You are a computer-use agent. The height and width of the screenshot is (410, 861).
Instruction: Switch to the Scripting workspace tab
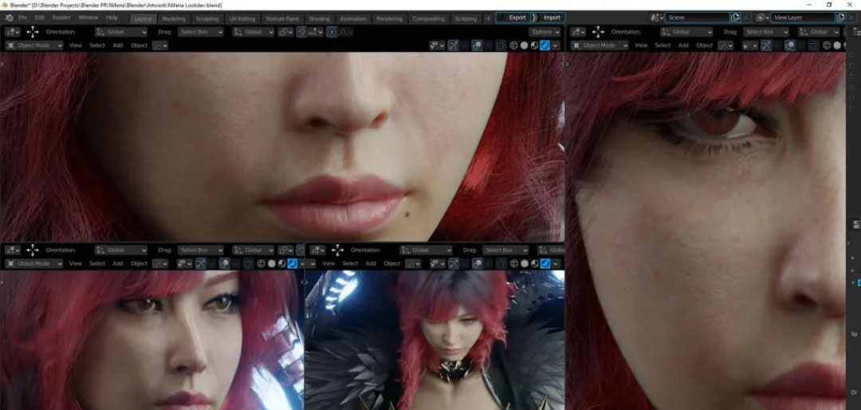466,18
